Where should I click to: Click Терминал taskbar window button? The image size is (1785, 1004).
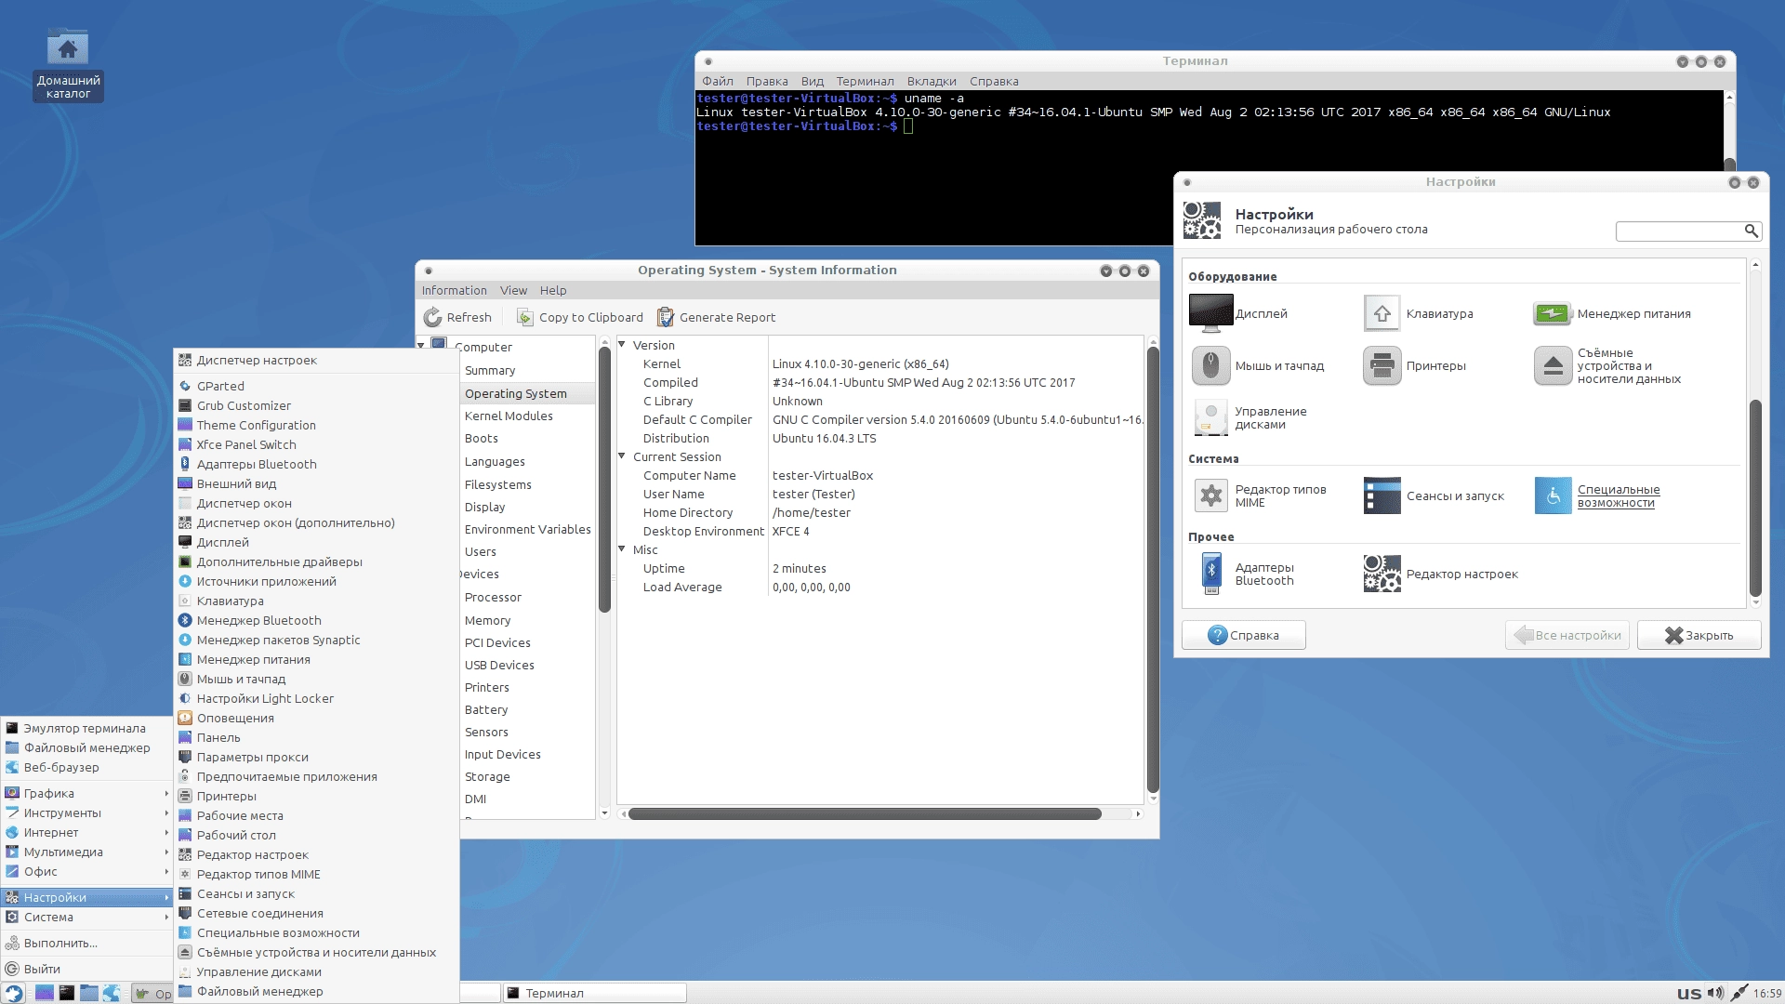595,993
